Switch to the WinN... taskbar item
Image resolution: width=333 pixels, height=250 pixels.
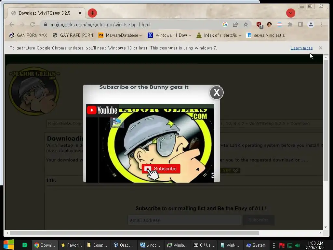[230, 245]
